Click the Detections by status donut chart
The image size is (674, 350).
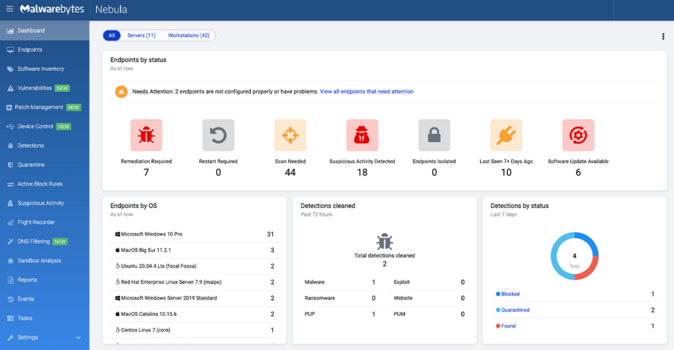tap(575, 257)
